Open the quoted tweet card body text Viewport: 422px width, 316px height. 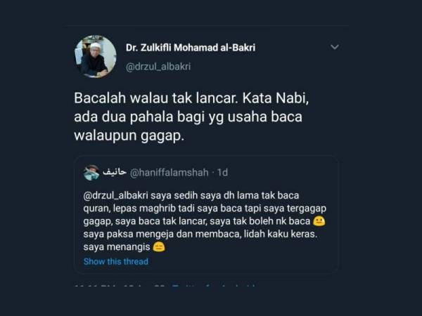205,221
